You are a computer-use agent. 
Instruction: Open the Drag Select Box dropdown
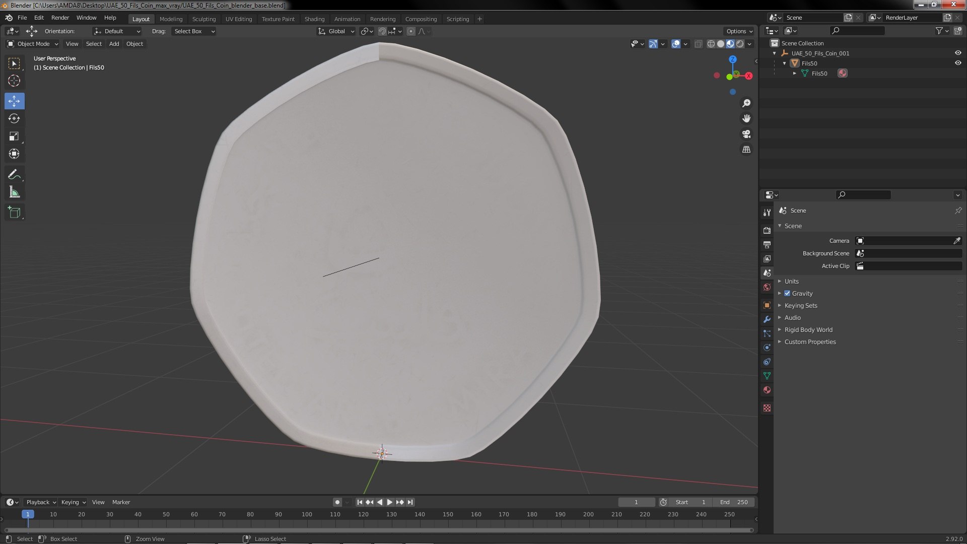click(194, 31)
